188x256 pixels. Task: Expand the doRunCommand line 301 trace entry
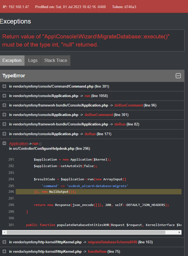coord(4,115)
